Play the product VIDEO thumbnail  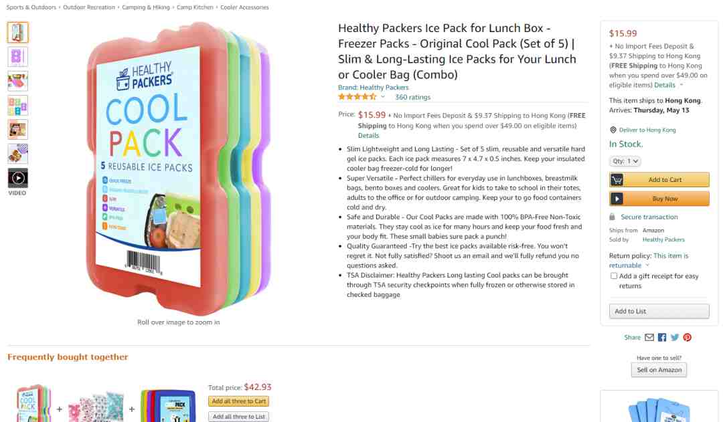point(17,178)
